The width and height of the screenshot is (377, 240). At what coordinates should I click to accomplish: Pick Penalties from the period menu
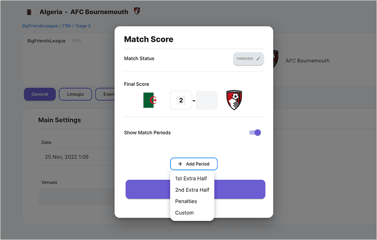click(x=186, y=201)
